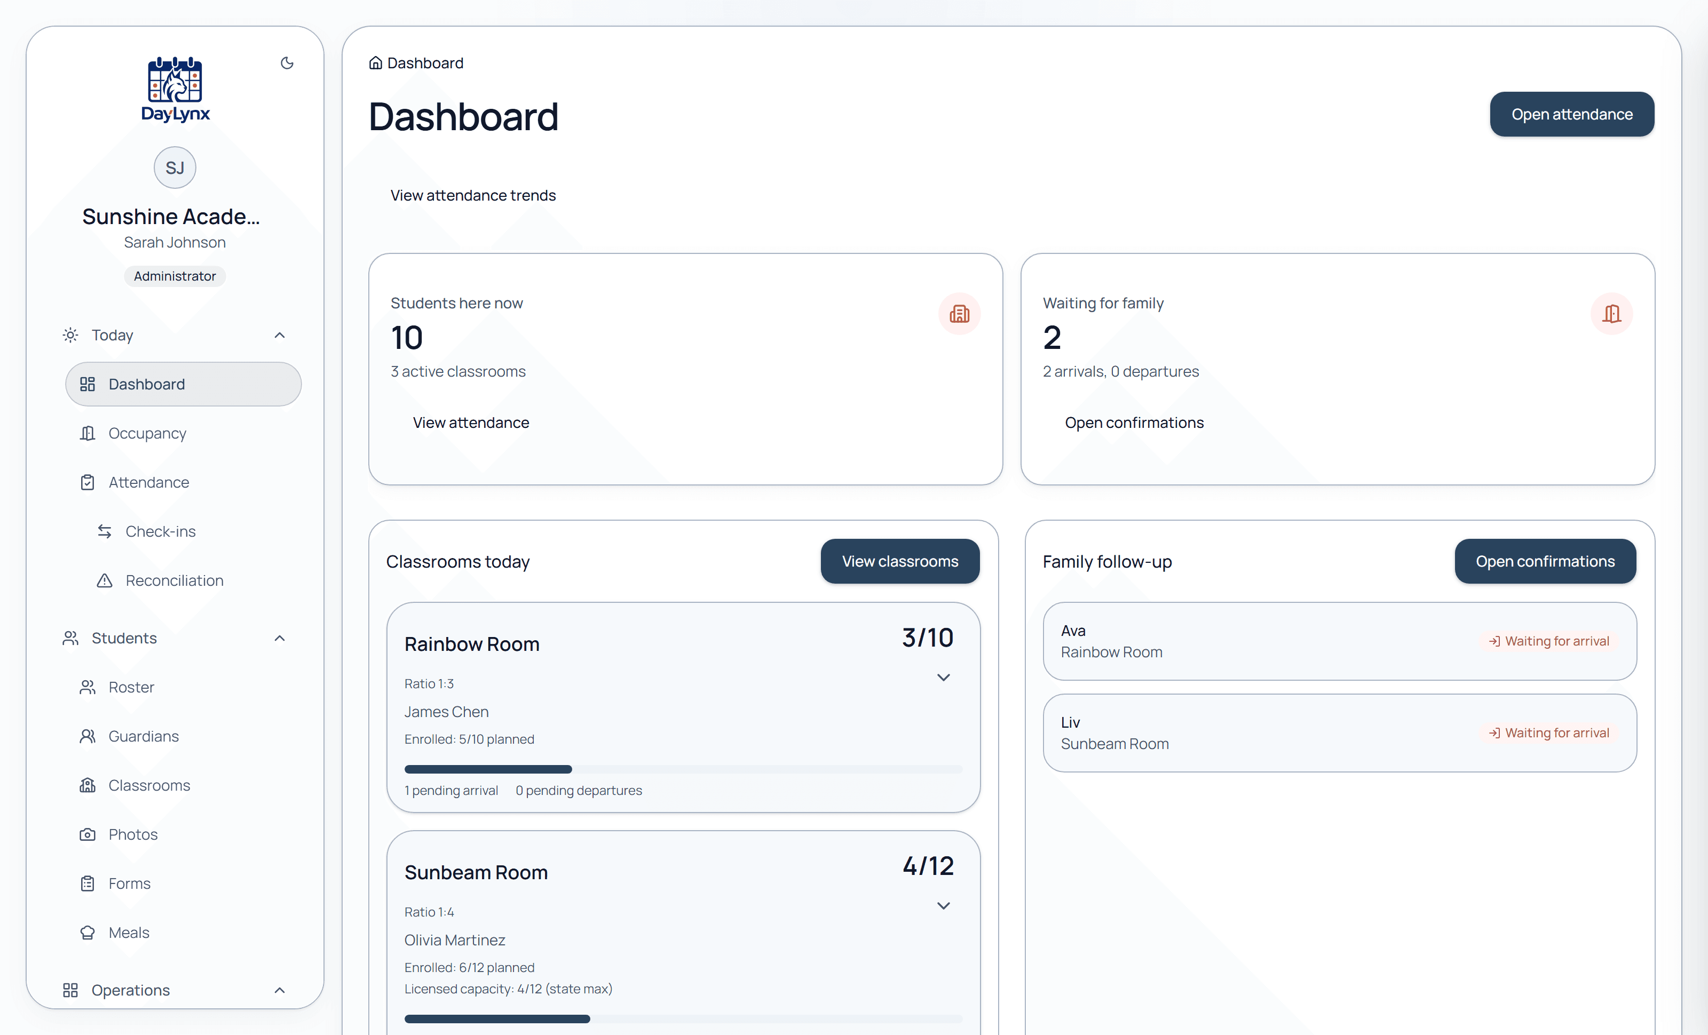Click the Sarah Johnson user name

(x=175, y=242)
